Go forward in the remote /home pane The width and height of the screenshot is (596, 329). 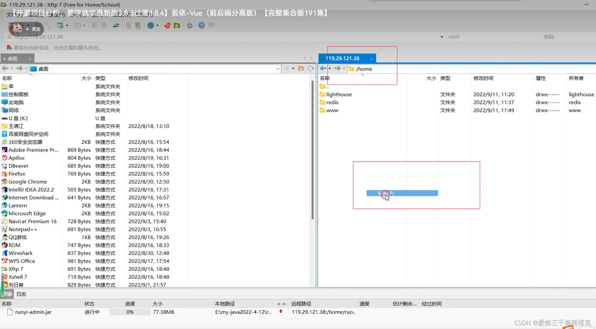(x=337, y=68)
